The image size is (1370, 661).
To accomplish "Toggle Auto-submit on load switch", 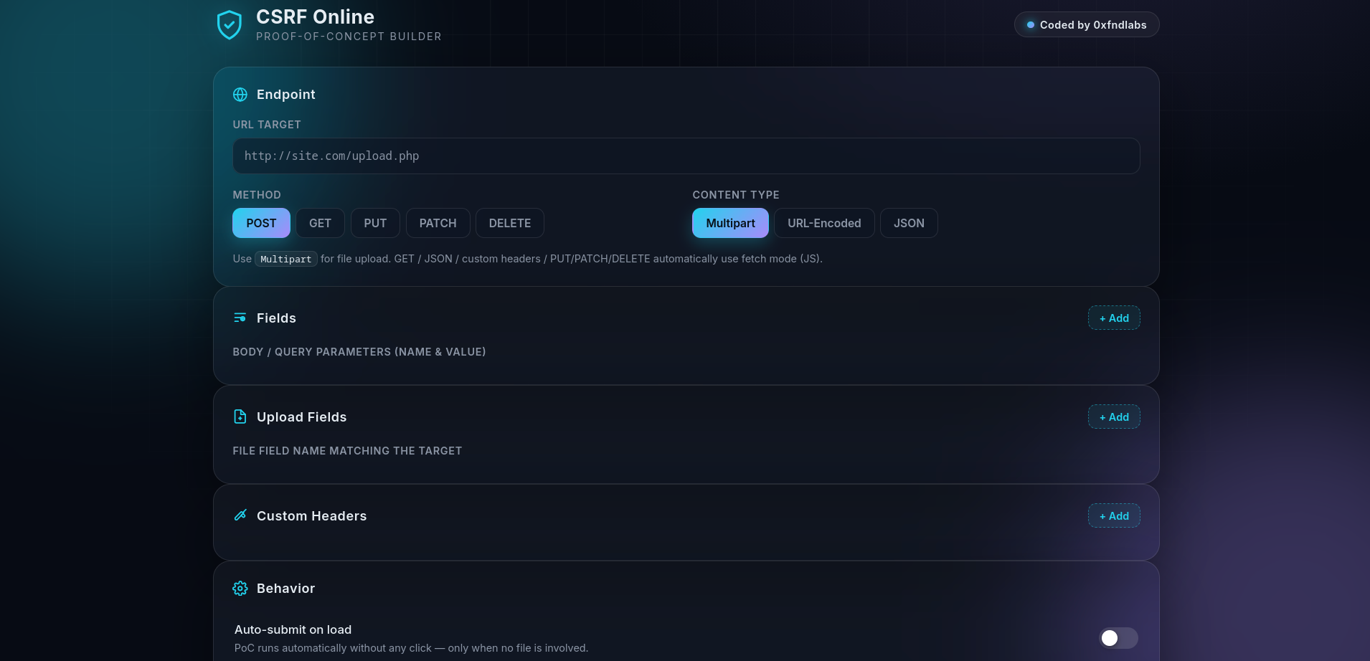I will point(1118,638).
